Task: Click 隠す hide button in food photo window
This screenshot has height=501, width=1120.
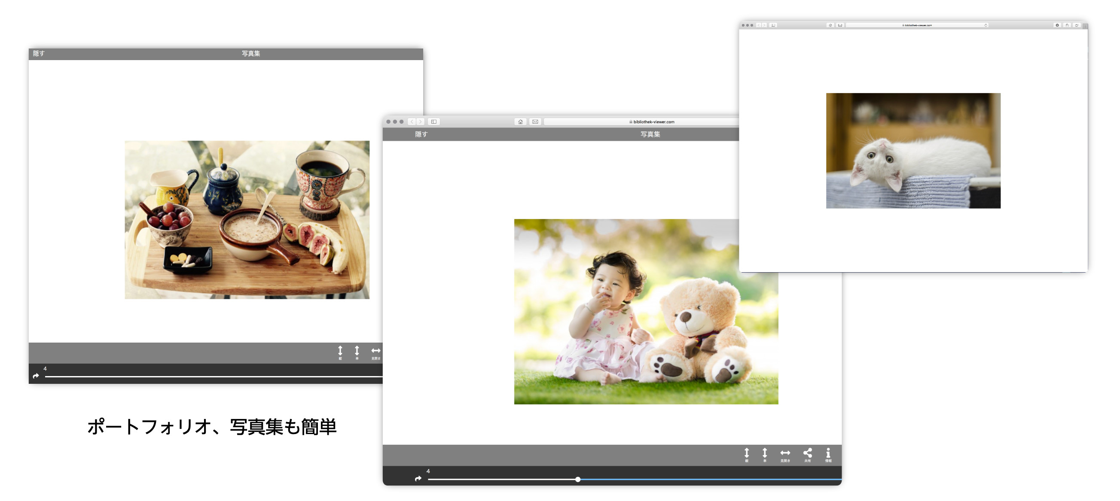Action: click(x=39, y=53)
